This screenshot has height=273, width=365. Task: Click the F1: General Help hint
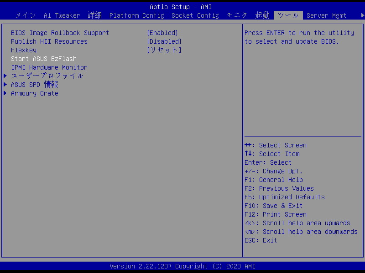coord(274,180)
